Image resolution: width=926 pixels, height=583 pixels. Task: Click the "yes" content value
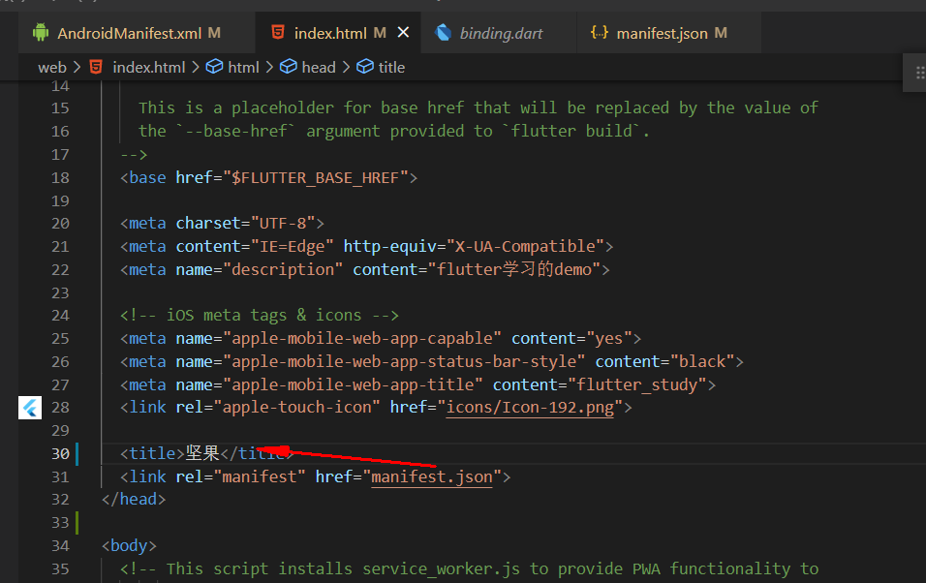pyautogui.click(x=609, y=338)
